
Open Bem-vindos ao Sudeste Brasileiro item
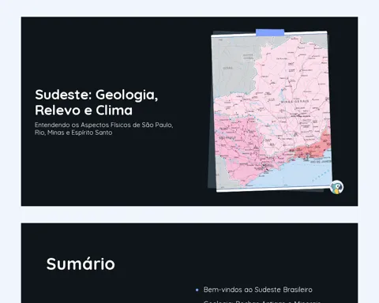point(258,290)
